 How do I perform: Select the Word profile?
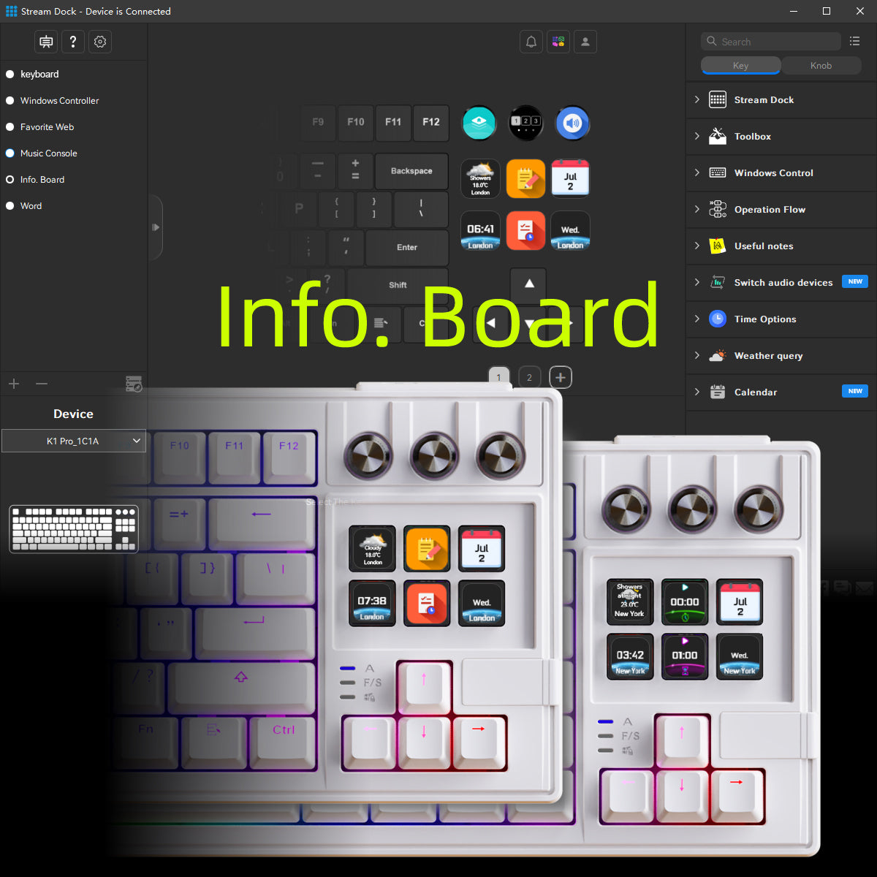(x=31, y=205)
